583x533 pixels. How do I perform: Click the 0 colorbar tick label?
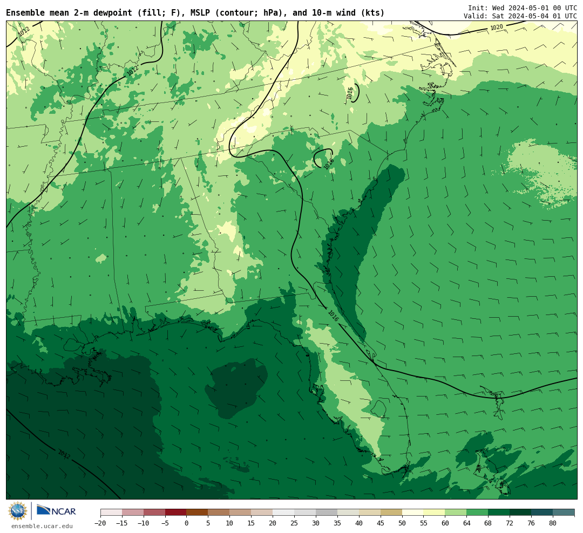coord(187,523)
